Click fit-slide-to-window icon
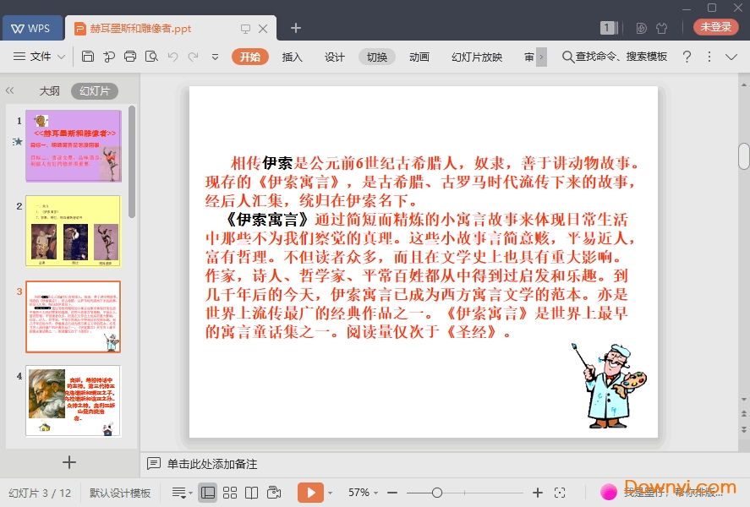Viewport: 750px width, 507px height. [560, 493]
